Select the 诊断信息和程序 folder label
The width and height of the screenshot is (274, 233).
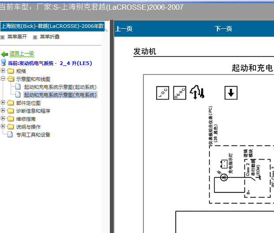[33, 111]
